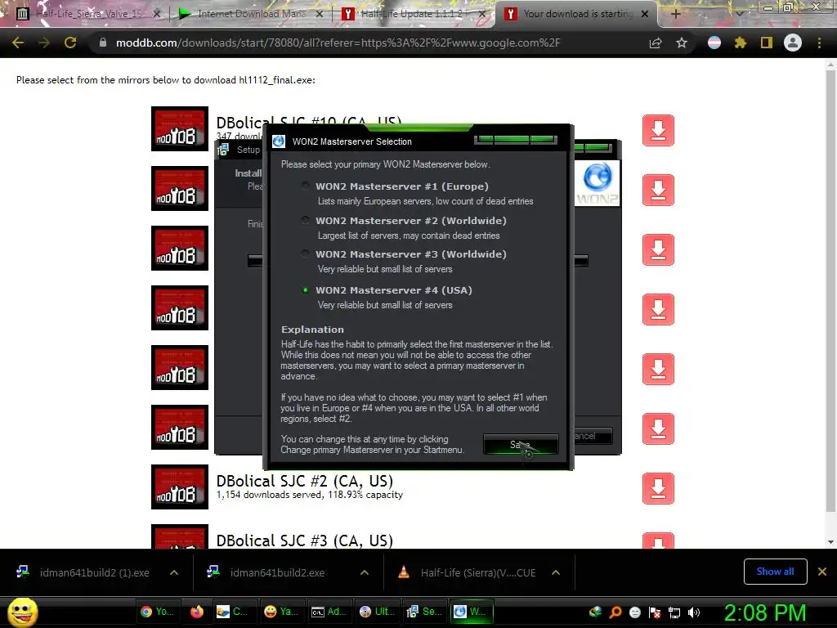Screen dimensions: 837x628
Task: Toggle the browser side panel
Action: (767, 43)
